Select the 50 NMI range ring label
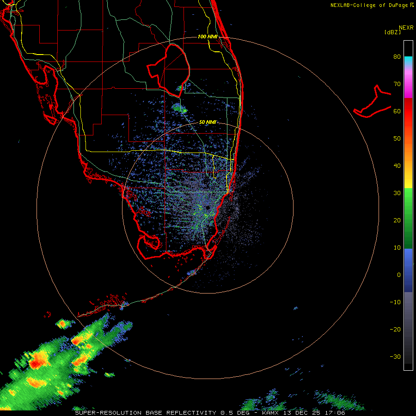Screen dimensions: 416x416 point(208,122)
